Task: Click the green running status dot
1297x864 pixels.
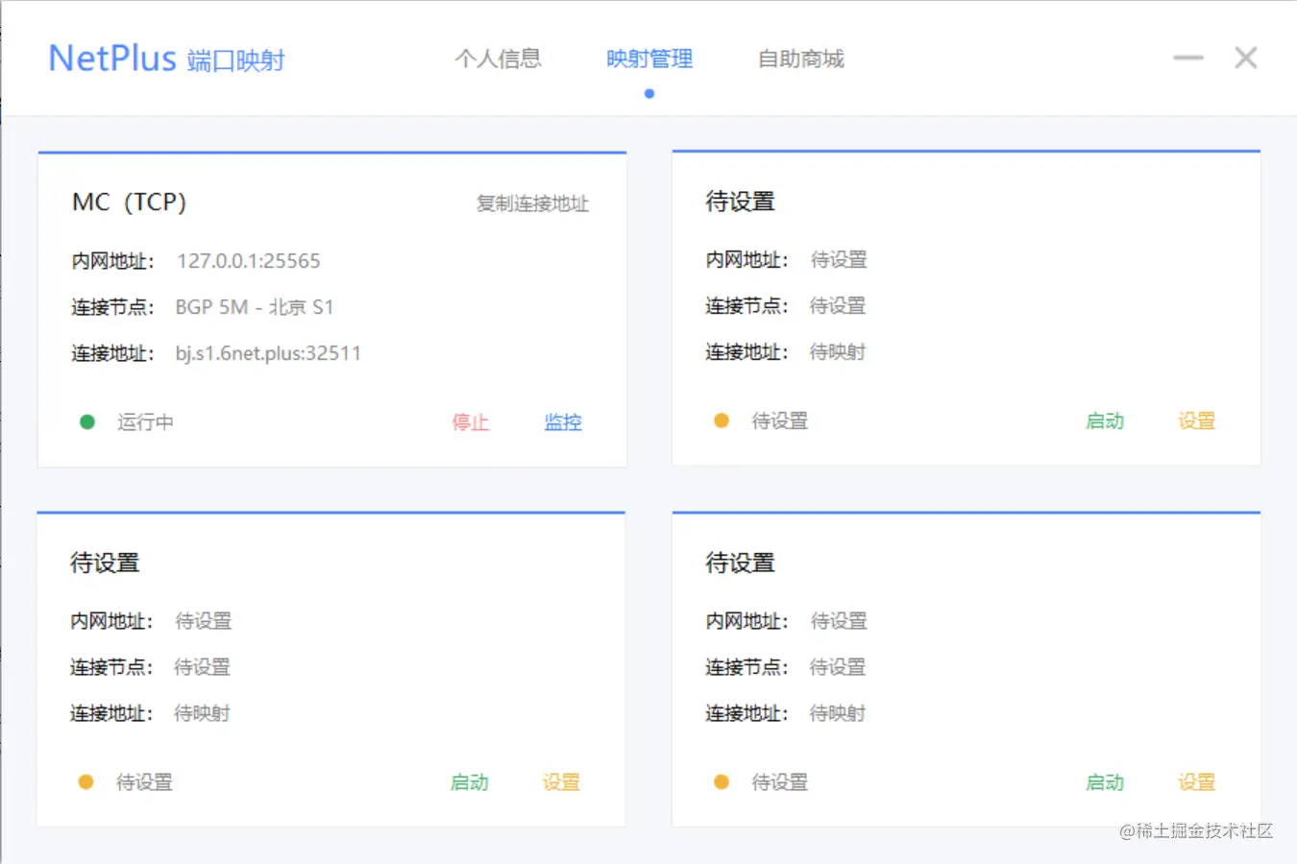Action: click(87, 421)
